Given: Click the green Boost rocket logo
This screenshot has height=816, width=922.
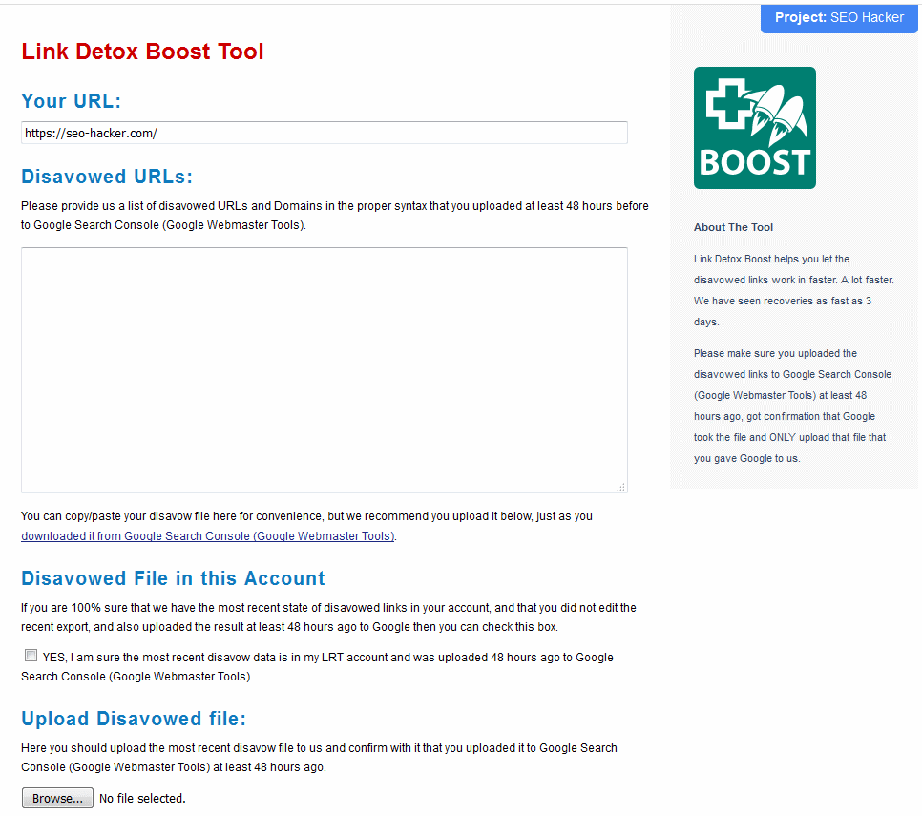Looking at the screenshot, I should point(754,128).
